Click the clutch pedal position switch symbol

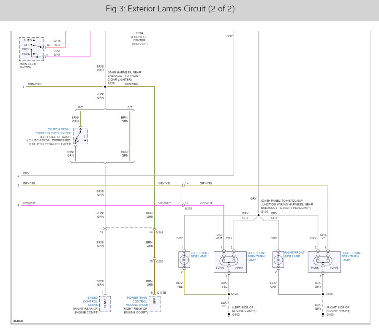coord(80,136)
